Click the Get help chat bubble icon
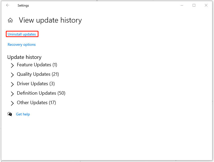Screen dimensions: 214x162 9,114
